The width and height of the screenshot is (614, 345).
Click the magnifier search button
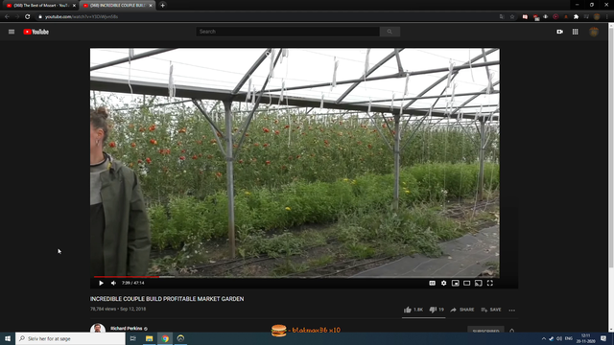tap(390, 32)
